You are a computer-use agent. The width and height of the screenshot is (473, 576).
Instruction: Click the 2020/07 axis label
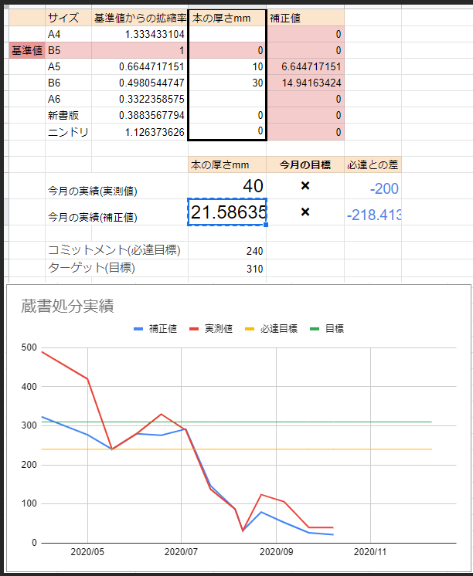181,552
